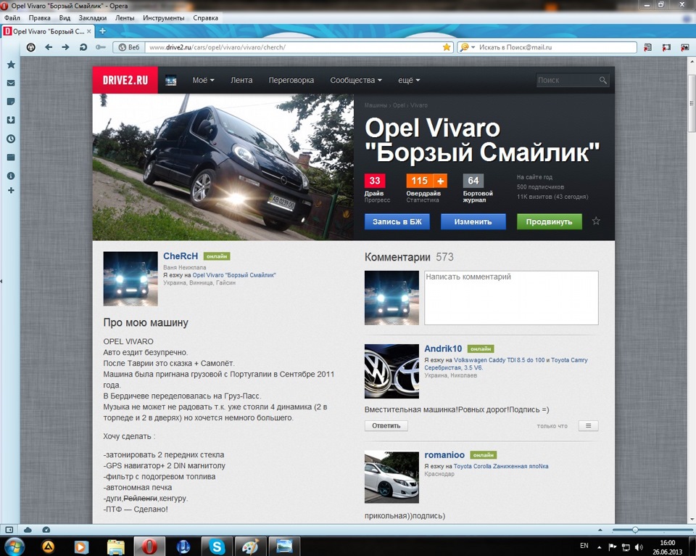
Task: Open the Вид menu
Action: coord(65,17)
